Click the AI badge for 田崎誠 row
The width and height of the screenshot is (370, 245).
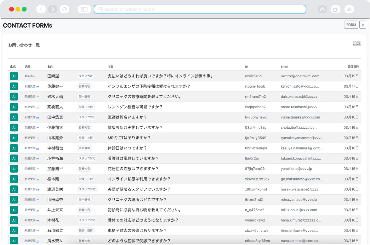[x=14, y=76]
